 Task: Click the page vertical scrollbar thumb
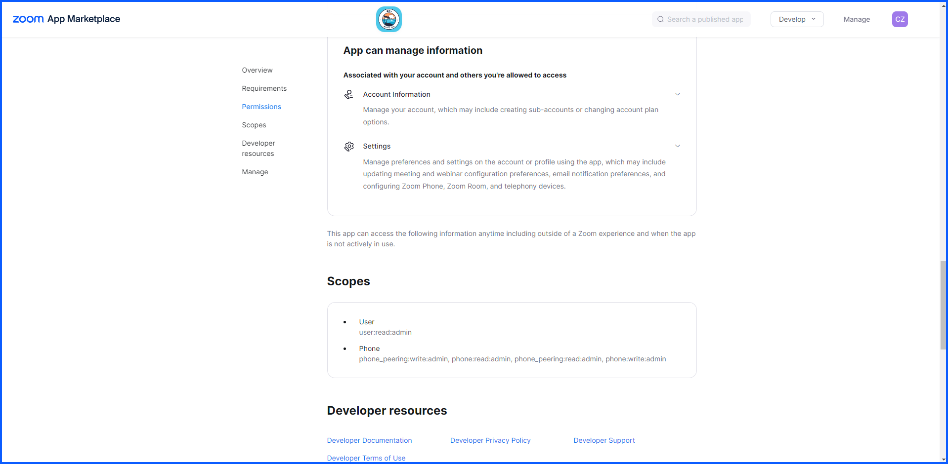(944, 306)
